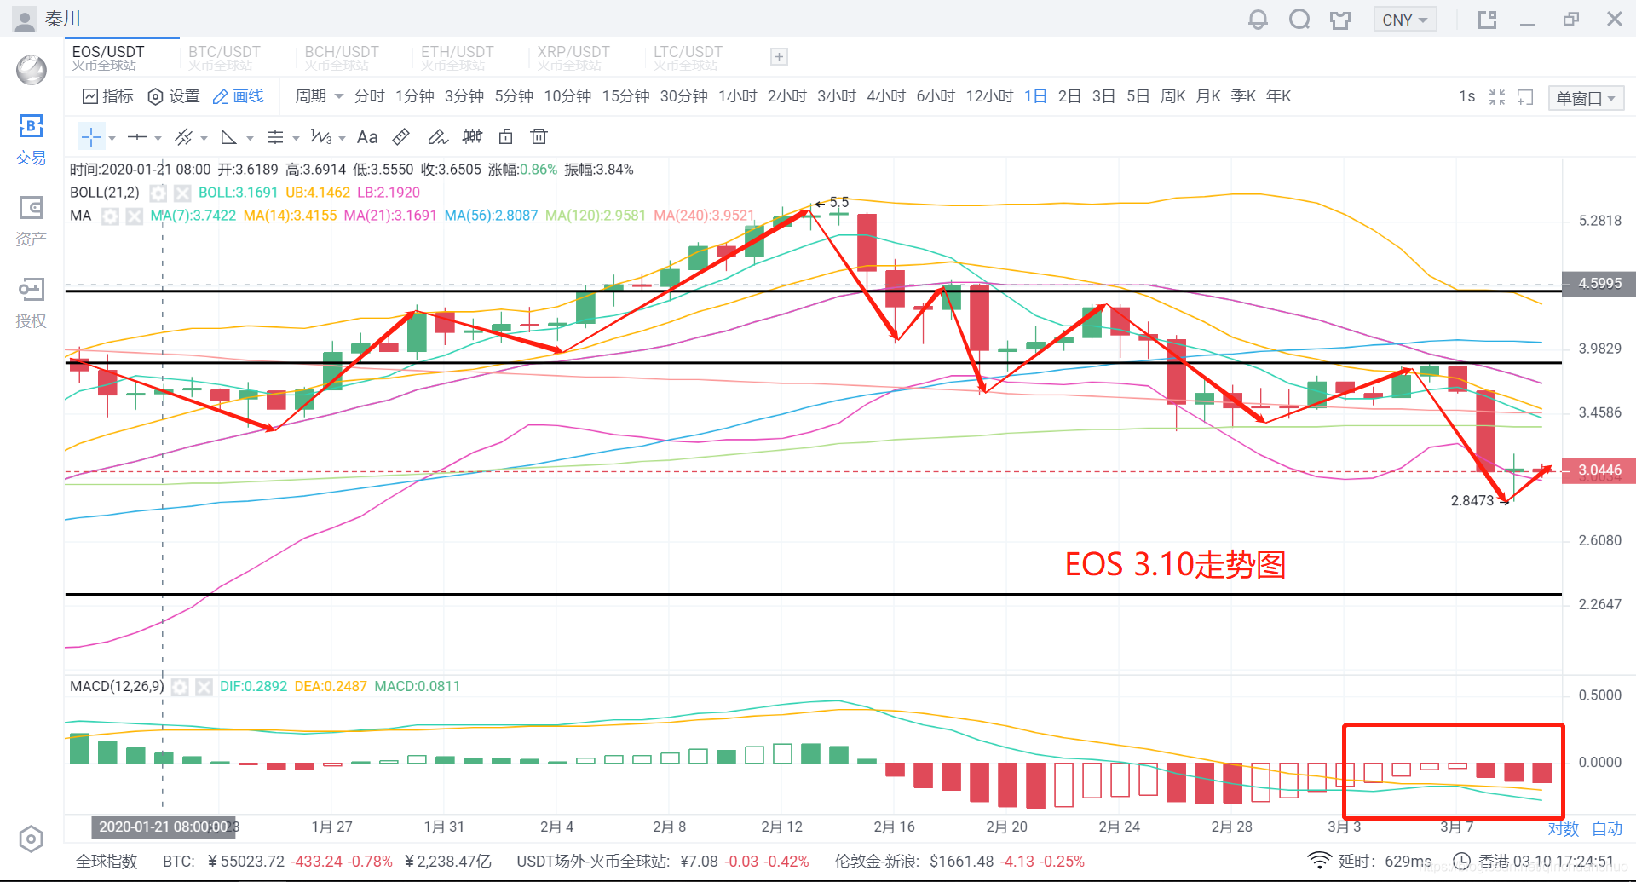Select the crosshair cursor tool
The height and width of the screenshot is (882, 1636).
click(90, 137)
